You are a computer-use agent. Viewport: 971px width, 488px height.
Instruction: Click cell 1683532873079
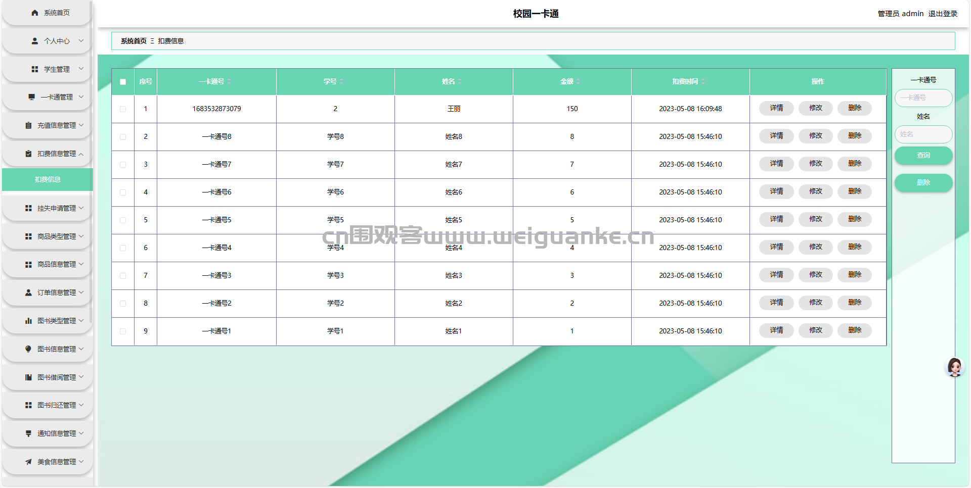point(216,109)
